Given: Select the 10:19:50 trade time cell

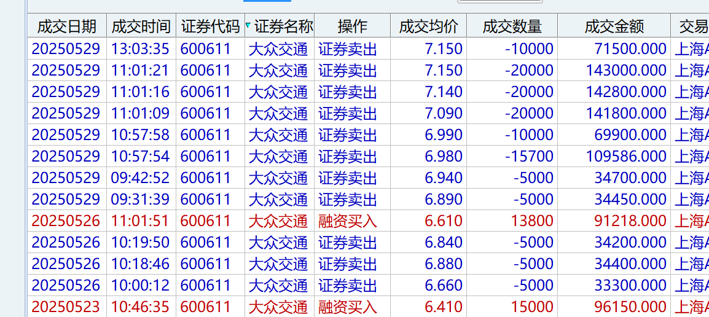Looking at the screenshot, I should pos(140,242).
